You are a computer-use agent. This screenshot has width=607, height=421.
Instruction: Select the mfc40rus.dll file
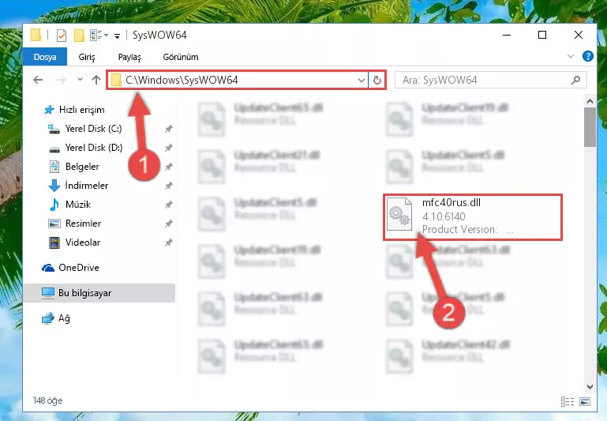point(472,217)
